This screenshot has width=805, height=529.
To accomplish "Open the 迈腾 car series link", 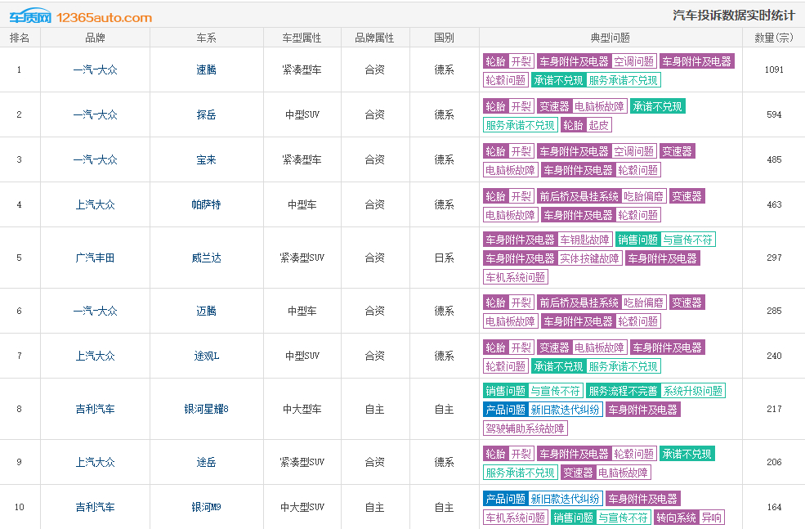I will click(207, 312).
